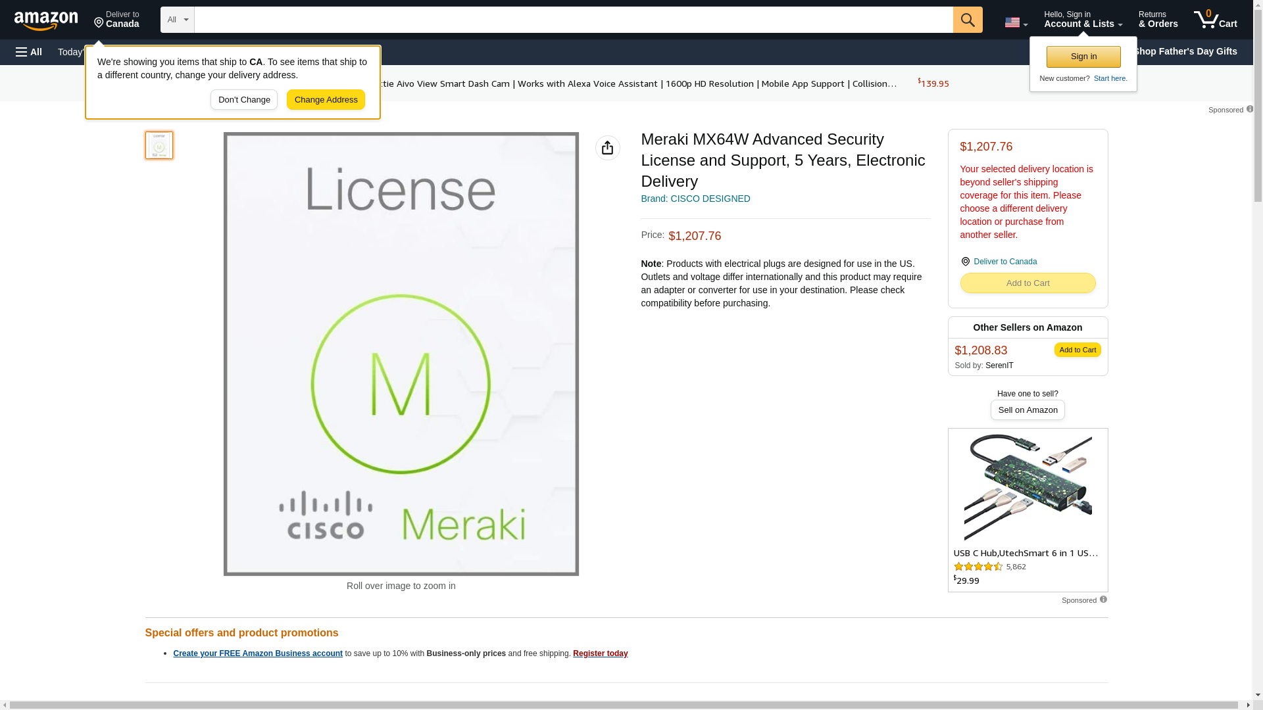
Task: Open Returns & Orders
Action: point(1158,20)
